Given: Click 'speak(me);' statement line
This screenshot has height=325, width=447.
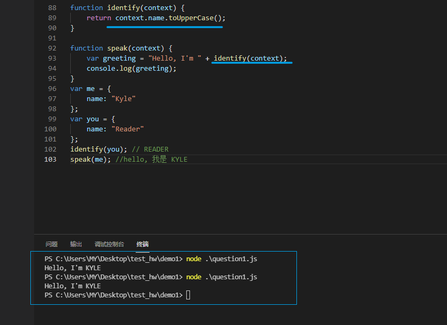Looking at the screenshot, I should click(90, 160).
